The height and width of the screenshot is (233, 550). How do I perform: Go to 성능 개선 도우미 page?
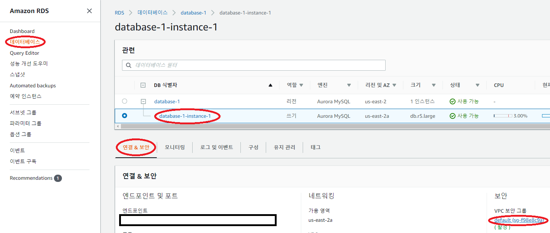[29, 64]
